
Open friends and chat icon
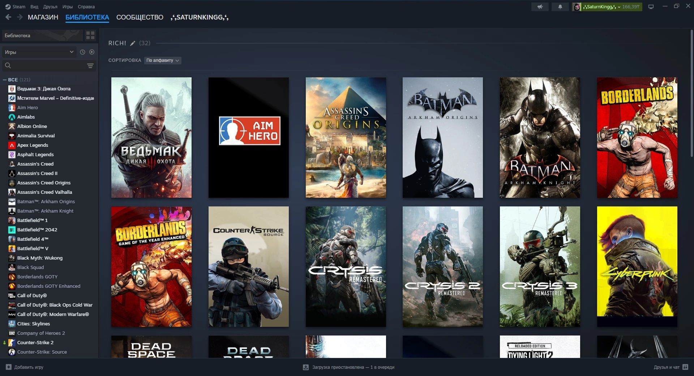685,367
